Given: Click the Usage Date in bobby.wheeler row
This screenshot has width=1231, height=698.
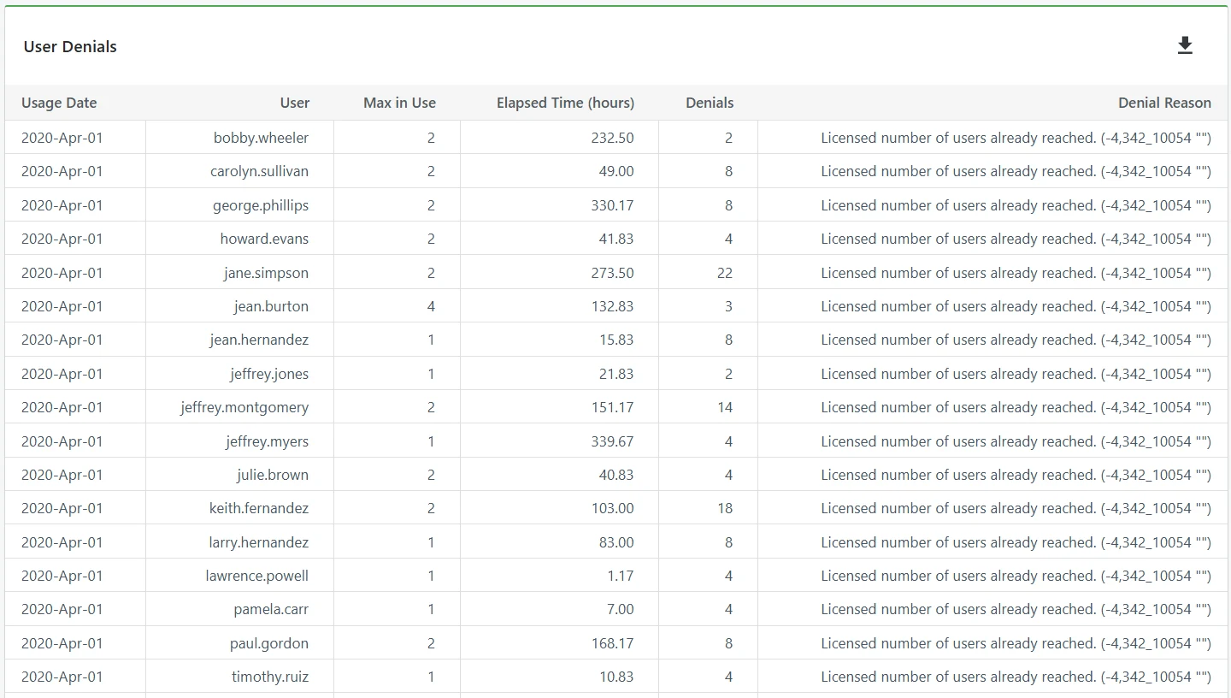Looking at the screenshot, I should [62, 138].
